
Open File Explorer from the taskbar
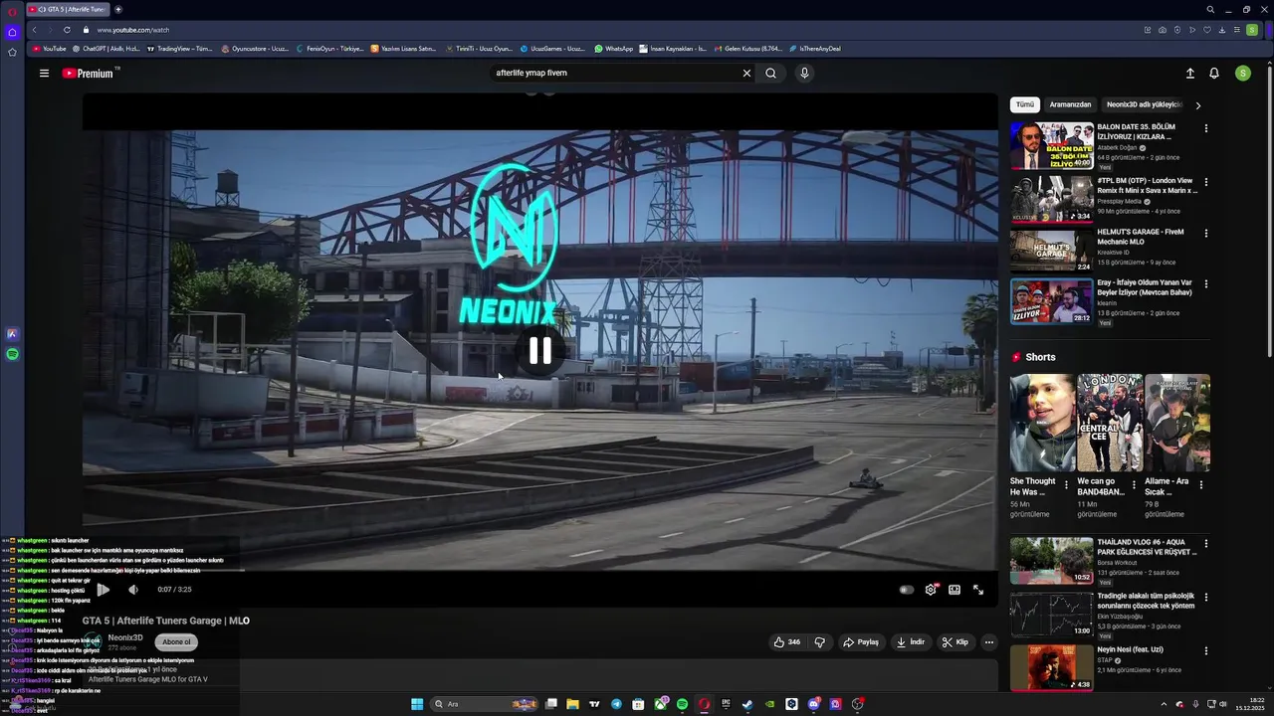pyautogui.click(x=572, y=704)
